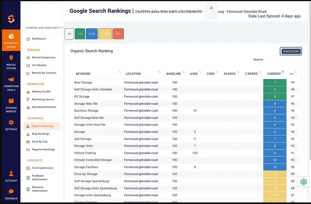This screenshot has width=311, height=204.
Task: Expand the facility selector dropdown
Action: pos(44,28)
